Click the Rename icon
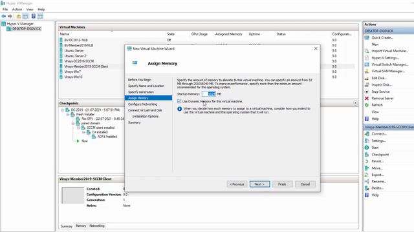The image size is (414, 232). click(367, 182)
